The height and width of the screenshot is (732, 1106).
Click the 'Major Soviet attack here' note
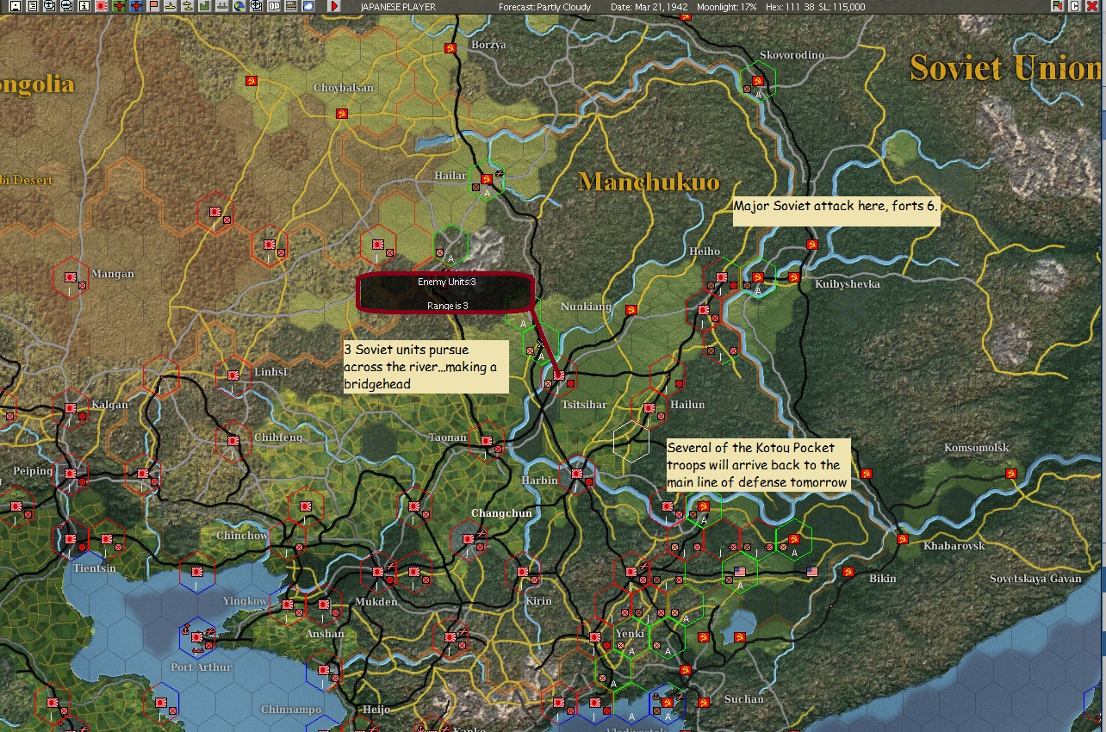click(x=836, y=211)
